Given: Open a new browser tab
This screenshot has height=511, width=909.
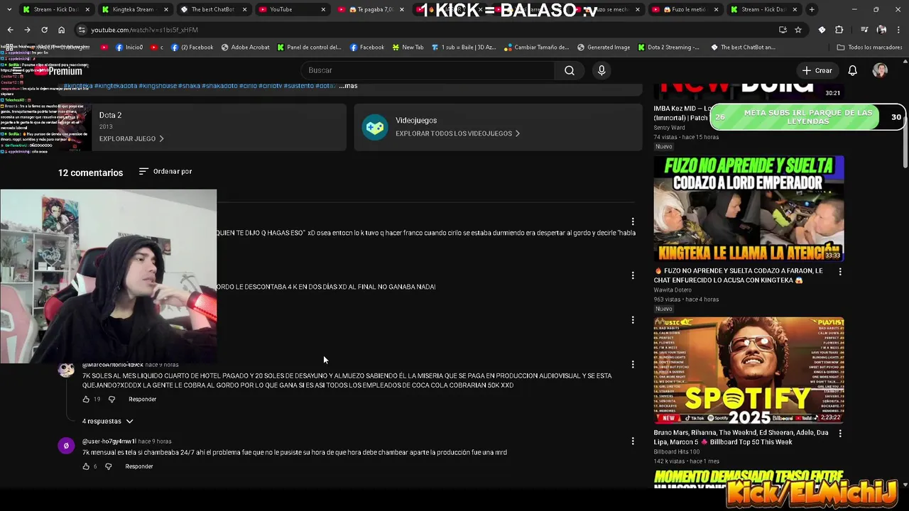Looking at the screenshot, I should [812, 9].
